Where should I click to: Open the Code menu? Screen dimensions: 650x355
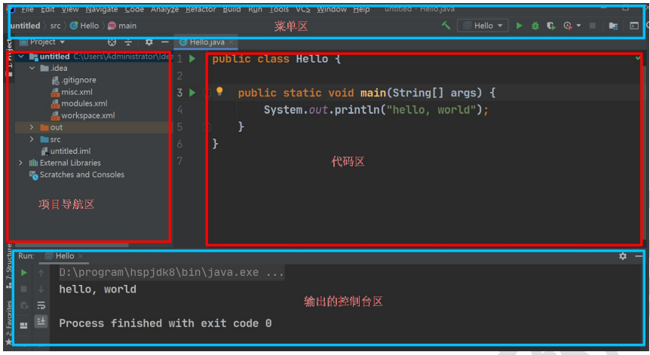coord(134,9)
